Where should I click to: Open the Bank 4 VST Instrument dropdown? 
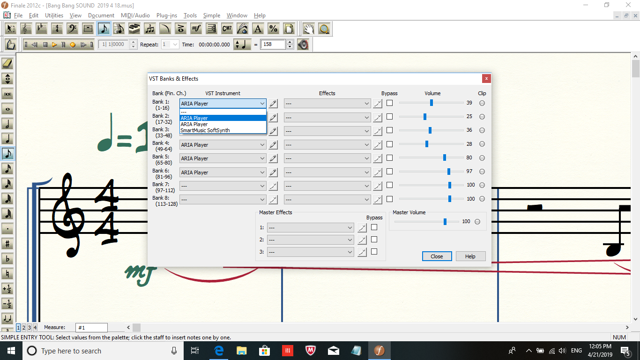point(262,145)
